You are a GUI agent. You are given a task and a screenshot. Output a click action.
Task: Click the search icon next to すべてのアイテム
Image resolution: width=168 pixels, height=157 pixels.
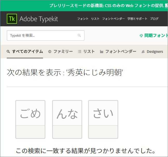(x=8, y=52)
